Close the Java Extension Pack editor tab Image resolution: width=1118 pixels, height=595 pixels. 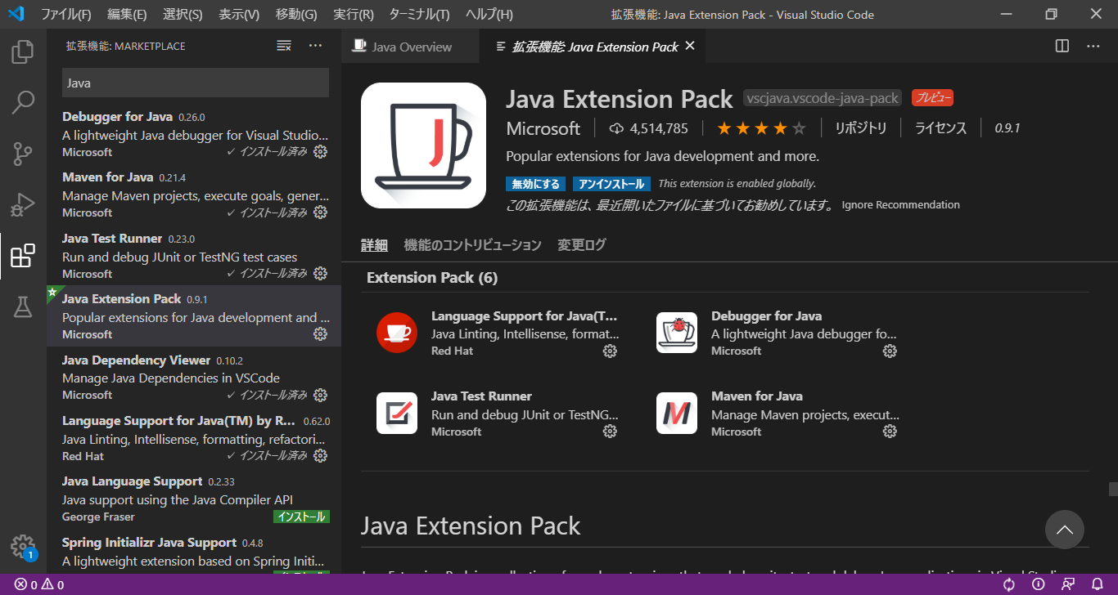point(689,47)
